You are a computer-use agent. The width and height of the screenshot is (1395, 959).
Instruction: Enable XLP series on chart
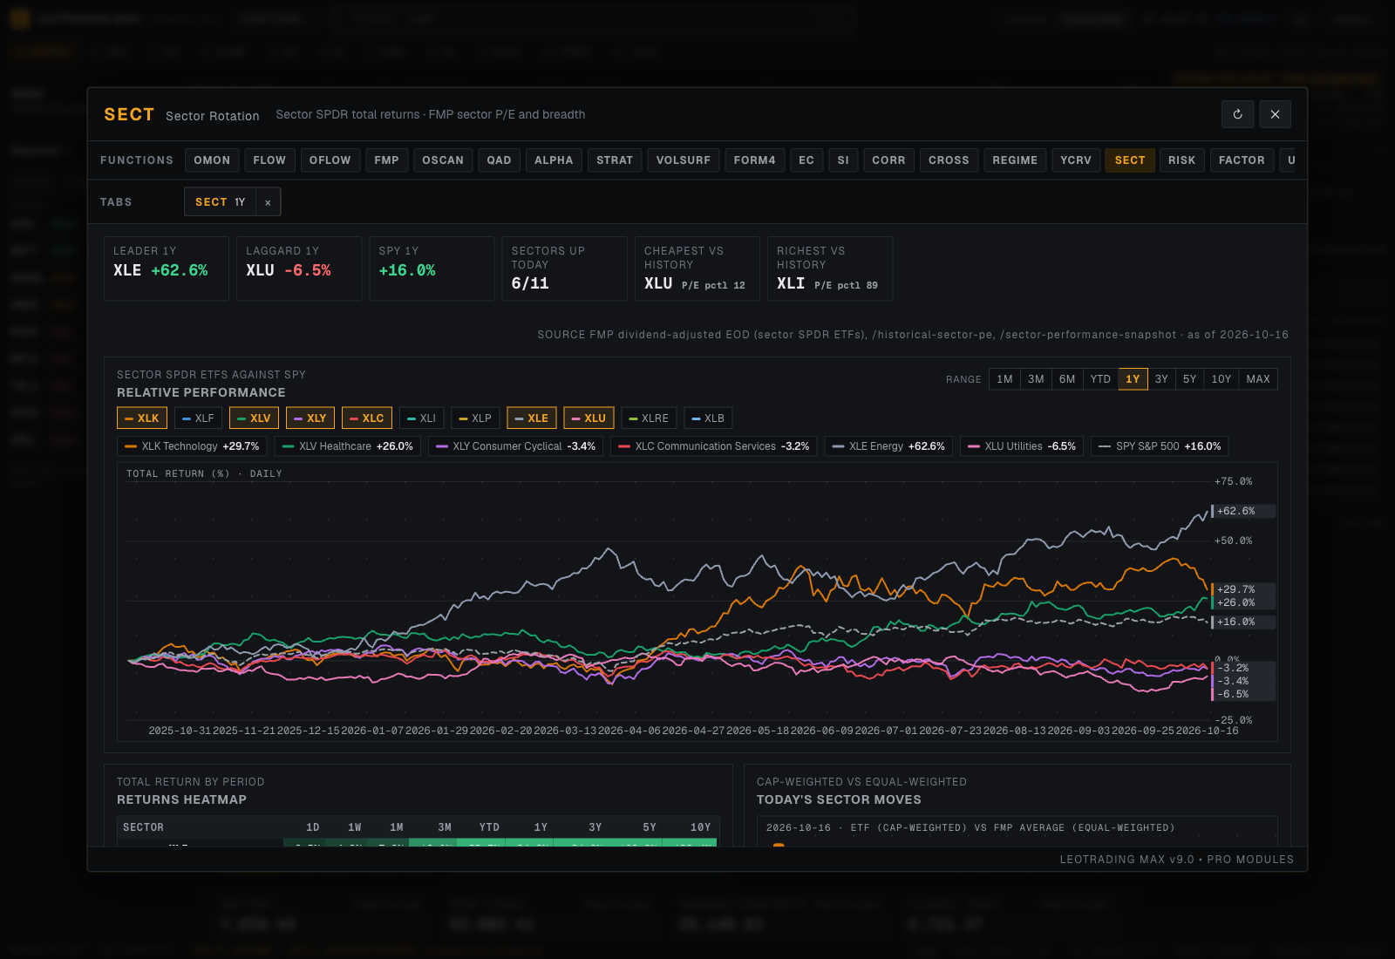point(475,418)
